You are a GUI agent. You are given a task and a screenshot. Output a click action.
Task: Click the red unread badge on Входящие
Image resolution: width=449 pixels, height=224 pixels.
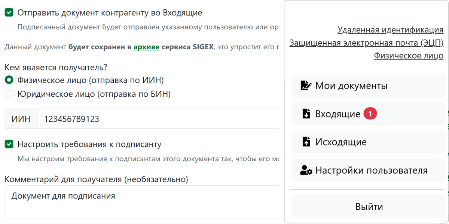pos(370,114)
